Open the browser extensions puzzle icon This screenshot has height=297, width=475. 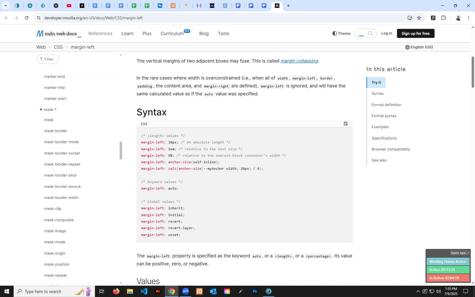[x=443, y=18]
